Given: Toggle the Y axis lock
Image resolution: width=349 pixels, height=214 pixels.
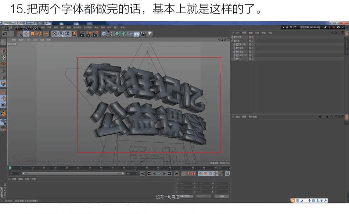Looking at the screenshot, I should (x=61, y=33).
